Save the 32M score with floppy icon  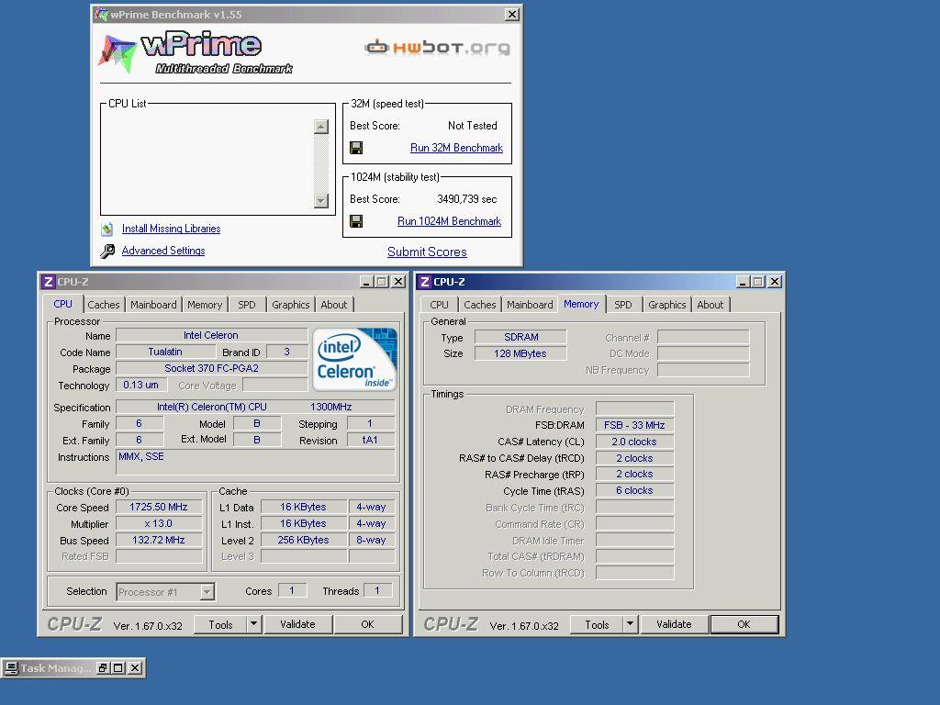tap(356, 148)
